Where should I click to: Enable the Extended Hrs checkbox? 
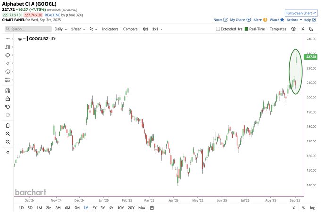point(218,29)
